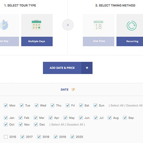Click the plus icon on Add Date button
The height and width of the screenshot is (143, 143).
pyautogui.click(x=87, y=68)
